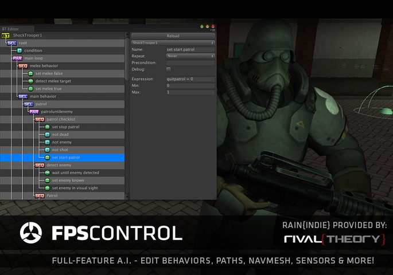Select the melee behavior node label

44,66
